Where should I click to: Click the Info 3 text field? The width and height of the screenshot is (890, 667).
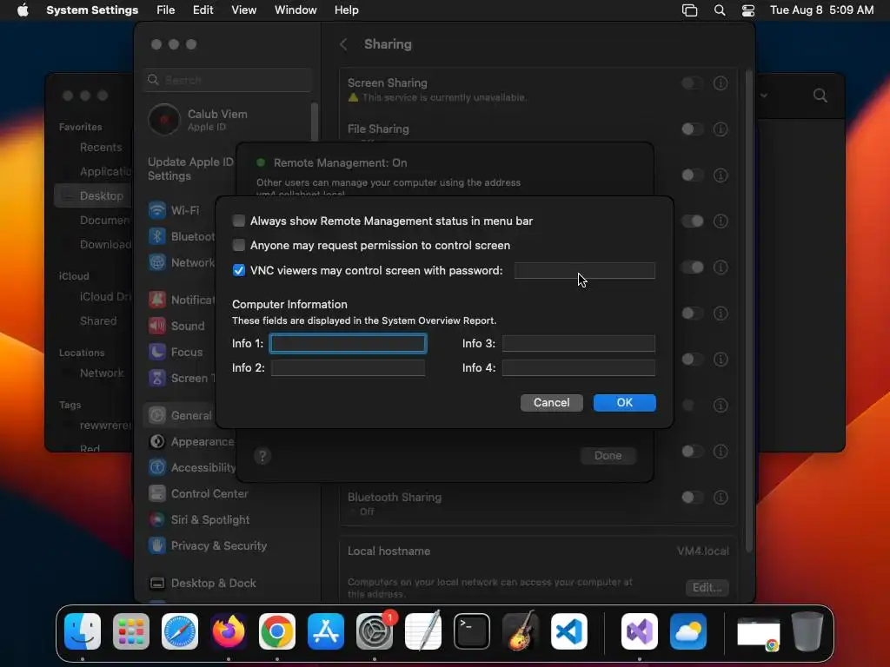point(578,343)
